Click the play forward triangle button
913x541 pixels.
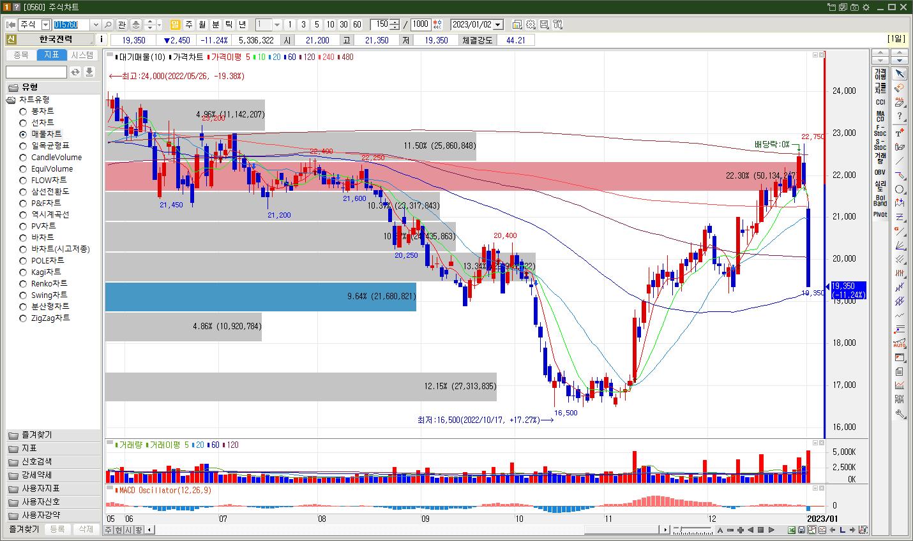click(771, 530)
